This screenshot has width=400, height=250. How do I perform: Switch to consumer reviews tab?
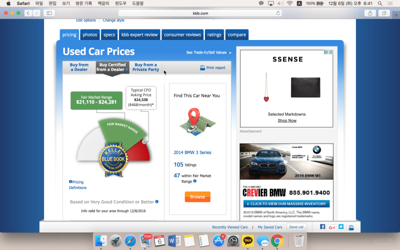pyautogui.click(x=182, y=34)
